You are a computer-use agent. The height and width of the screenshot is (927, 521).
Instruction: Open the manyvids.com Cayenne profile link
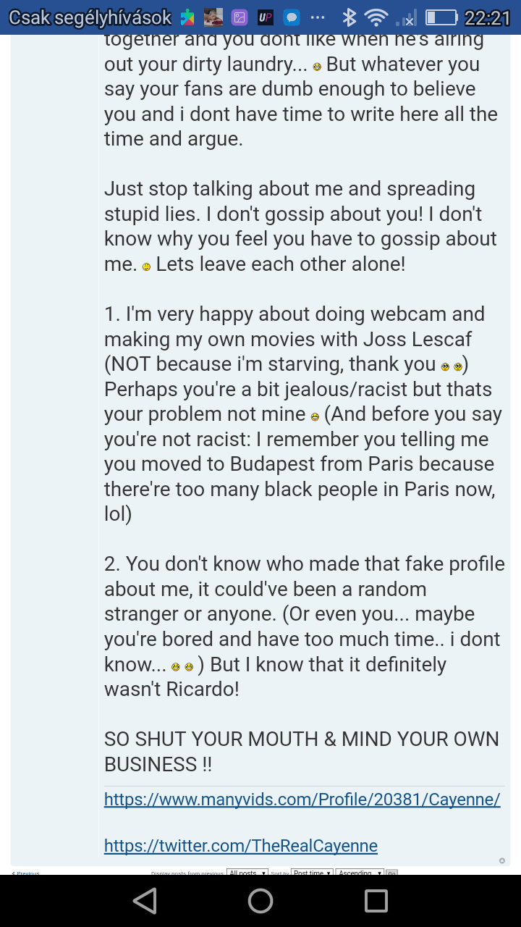302,799
